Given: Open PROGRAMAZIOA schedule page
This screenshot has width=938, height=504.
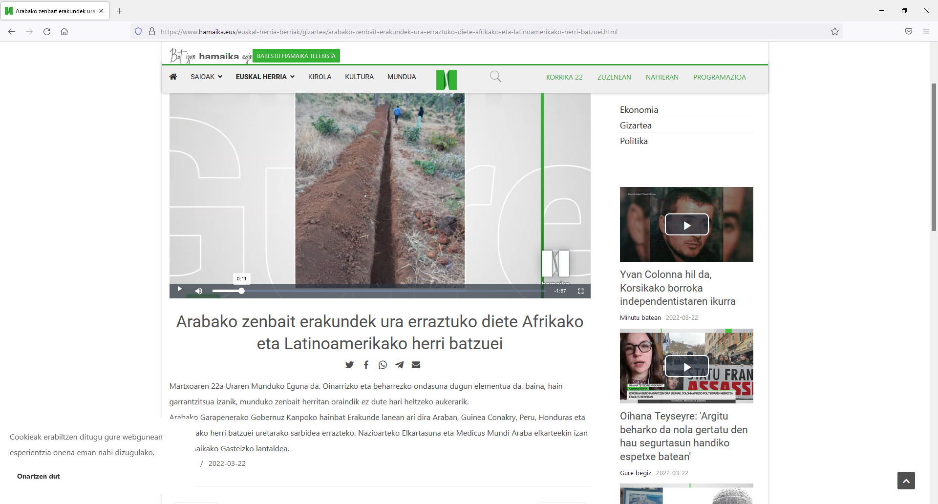Looking at the screenshot, I should [719, 77].
